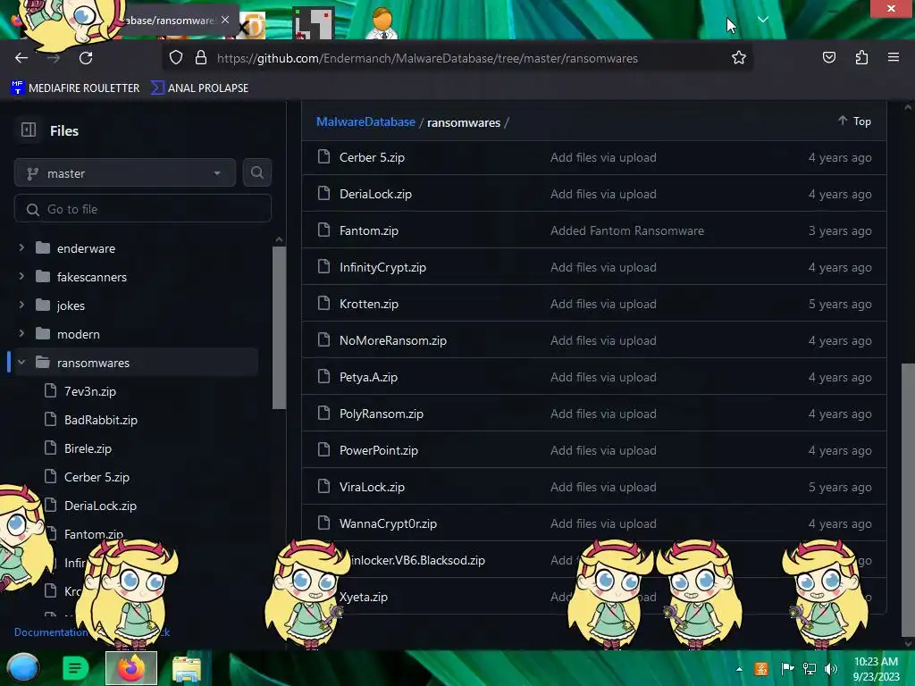Expand the enderware folder
This screenshot has width=915, height=686.
pos(21,248)
